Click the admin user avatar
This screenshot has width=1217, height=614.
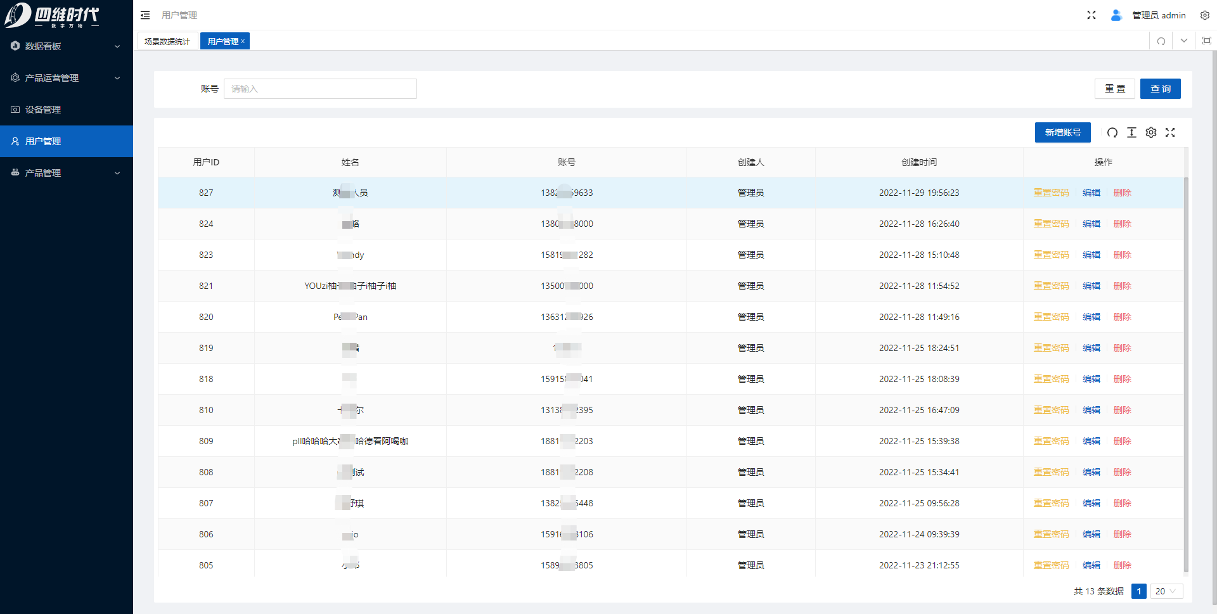point(1116,15)
